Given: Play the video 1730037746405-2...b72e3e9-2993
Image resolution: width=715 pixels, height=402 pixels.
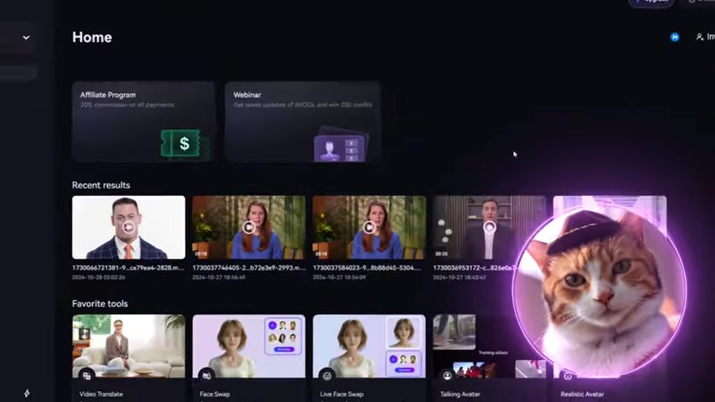Looking at the screenshot, I should 249,227.
